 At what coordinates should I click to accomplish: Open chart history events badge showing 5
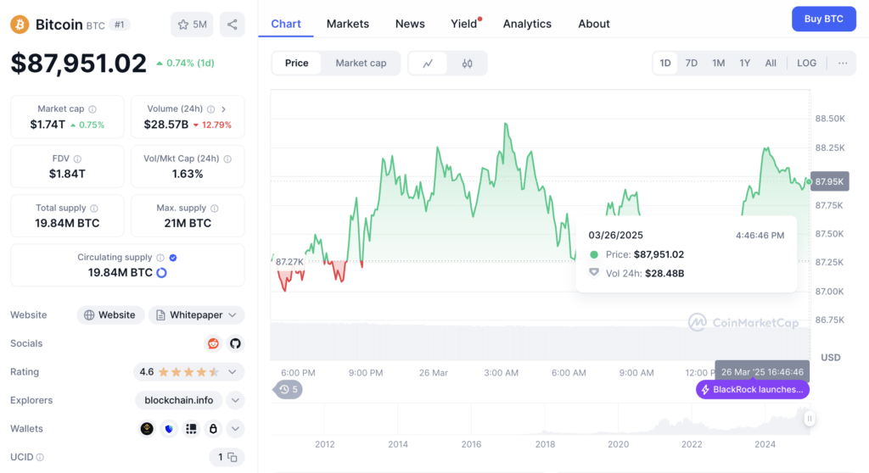pos(289,389)
